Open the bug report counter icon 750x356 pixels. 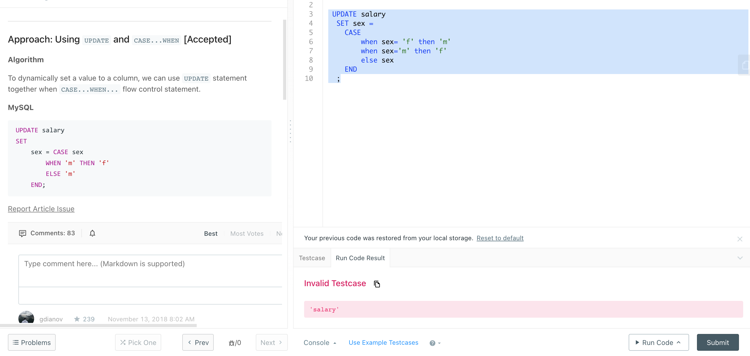pos(235,343)
